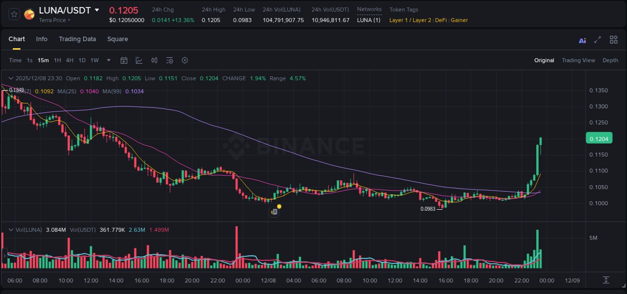The height and width of the screenshot is (294, 627).
Task: Open the chart layout grid icon
Action: (613, 39)
